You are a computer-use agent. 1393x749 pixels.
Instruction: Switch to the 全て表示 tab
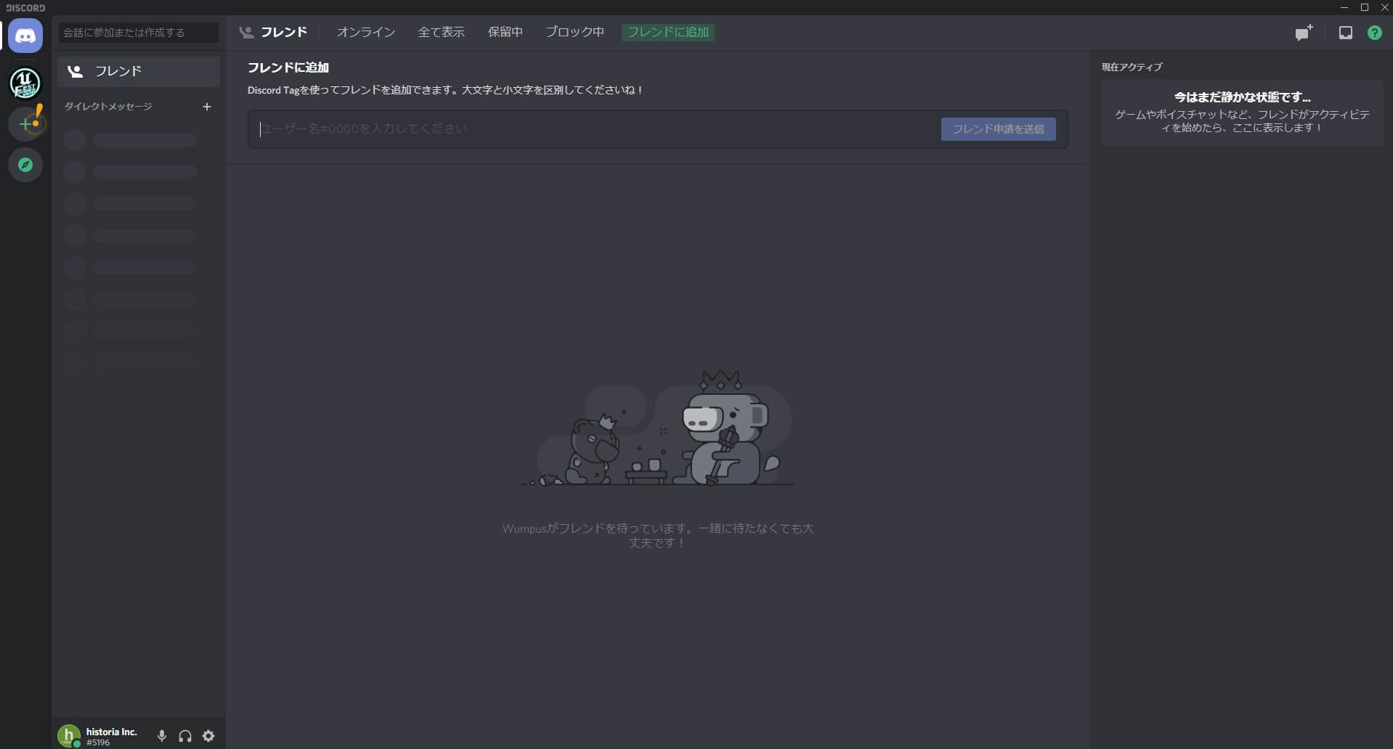(x=442, y=32)
